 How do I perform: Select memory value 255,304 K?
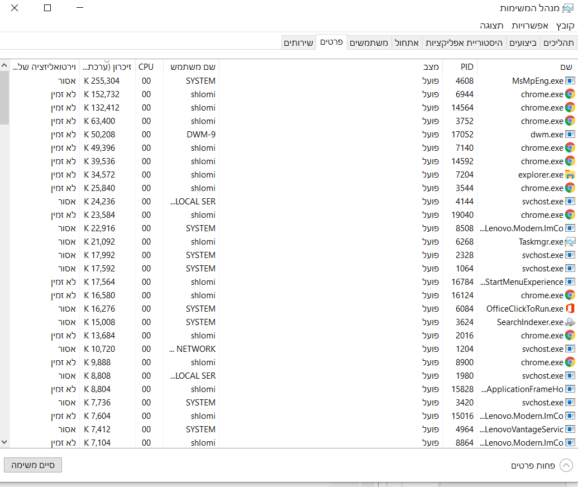[x=102, y=81]
